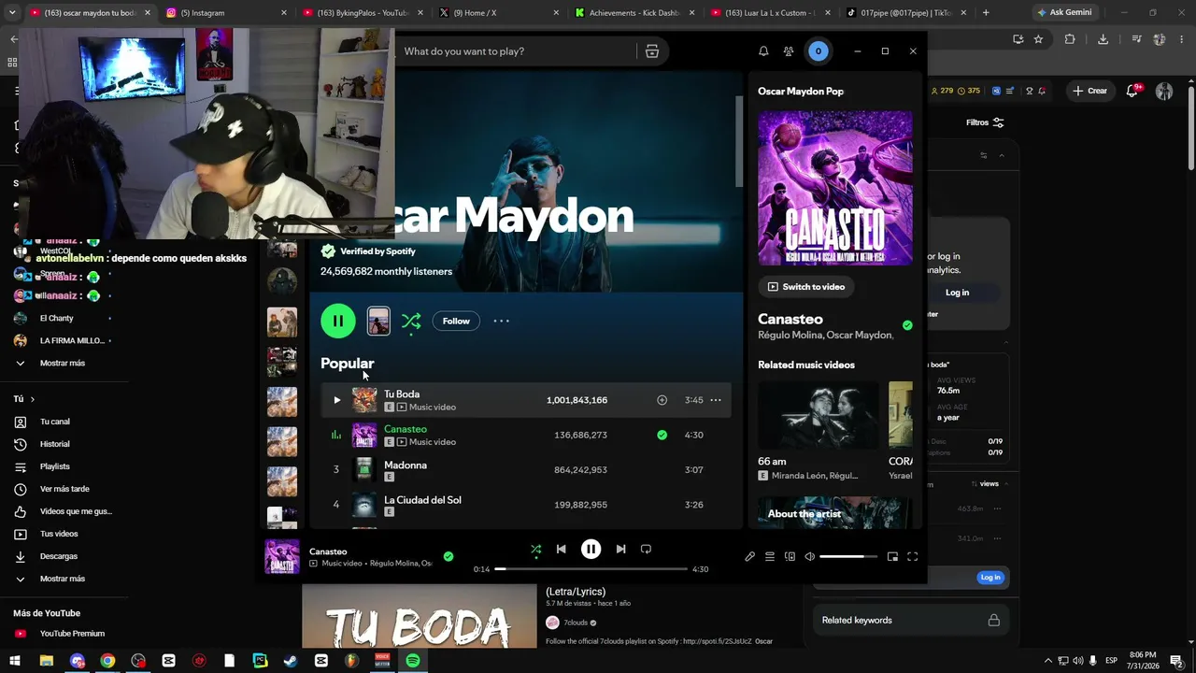Open the Spotify miniplayer
The image size is (1196, 673).
click(x=892, y=556)
